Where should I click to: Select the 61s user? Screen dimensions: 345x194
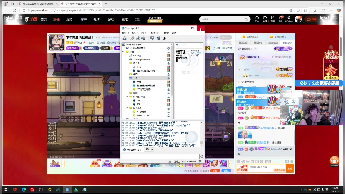pos(138,100)
